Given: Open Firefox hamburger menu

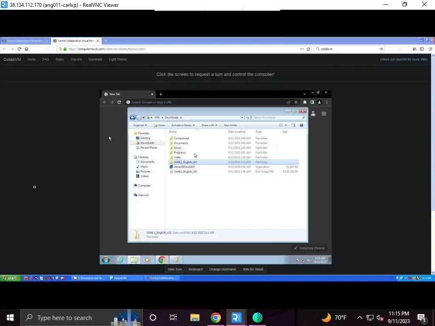Looking at the screenshot, I should click(x=431, y=49).
